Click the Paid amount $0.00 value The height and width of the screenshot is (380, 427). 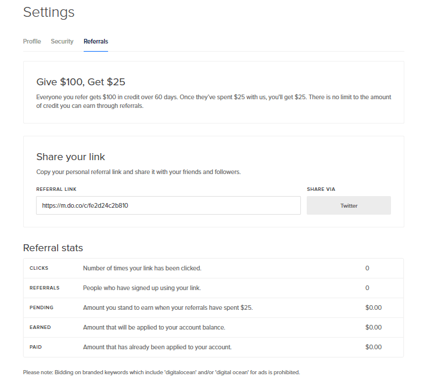tap(373, 347)
